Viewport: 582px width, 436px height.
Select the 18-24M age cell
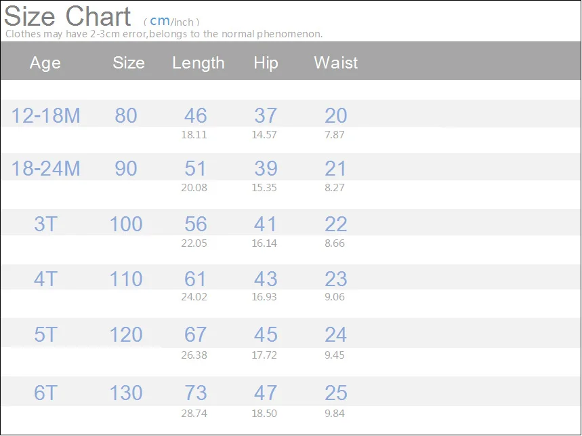click(x=45, y=169)
